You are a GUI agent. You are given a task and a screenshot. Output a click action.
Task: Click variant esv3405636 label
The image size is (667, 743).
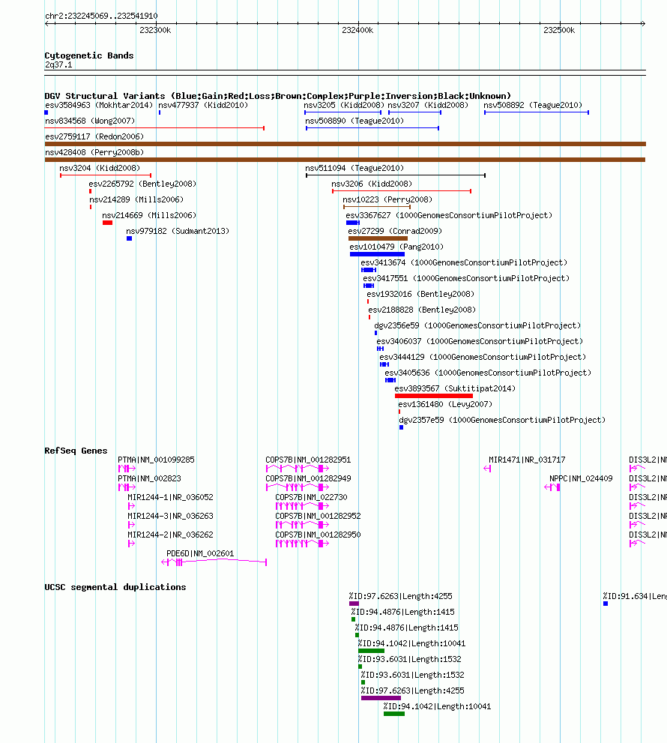(488, 373)
